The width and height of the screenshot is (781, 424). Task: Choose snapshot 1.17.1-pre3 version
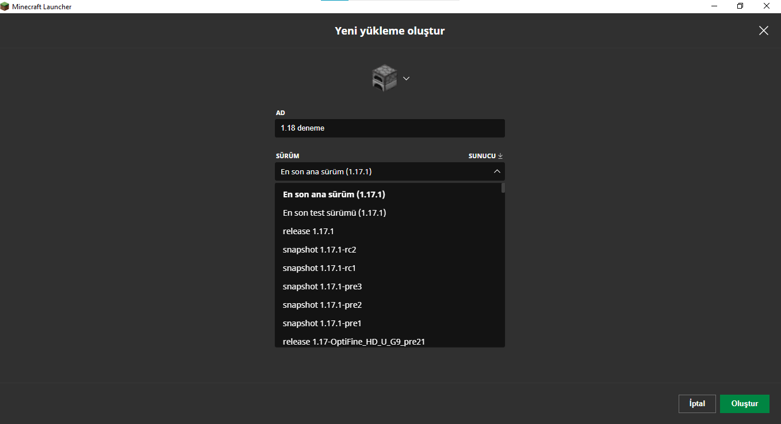[390, 287]
